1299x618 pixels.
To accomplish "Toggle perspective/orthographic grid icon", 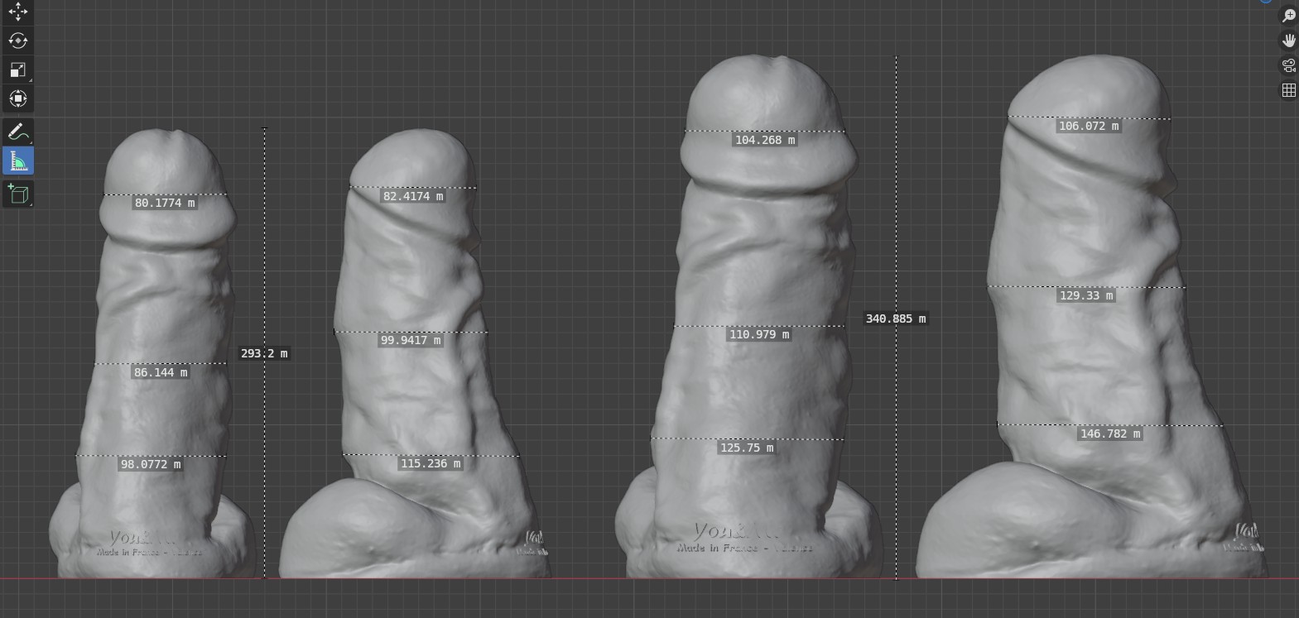I will [x=1288, y=90].
